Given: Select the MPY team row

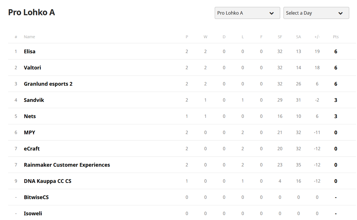Looking at the screenshot, I should (29, 133).
